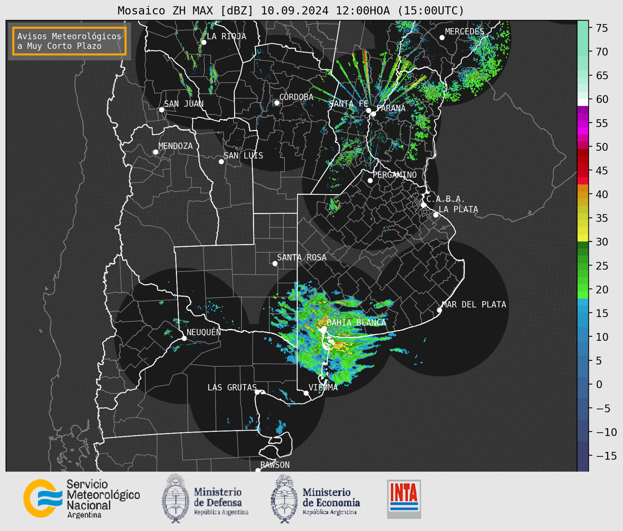Screen dimensions: 623x531
Task: Click the MERCEDES label text
Action: 465,32
